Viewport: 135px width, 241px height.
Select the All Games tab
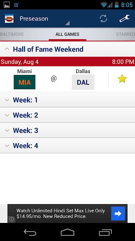[67, 34]
